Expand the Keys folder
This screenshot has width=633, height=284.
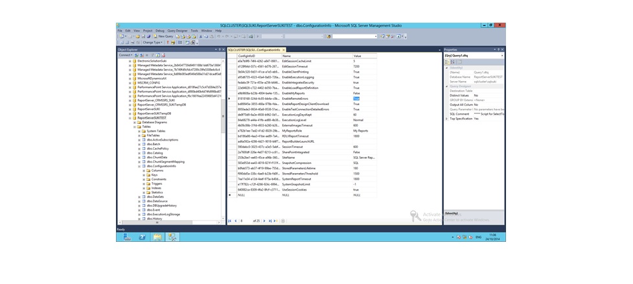click(144, 175)
